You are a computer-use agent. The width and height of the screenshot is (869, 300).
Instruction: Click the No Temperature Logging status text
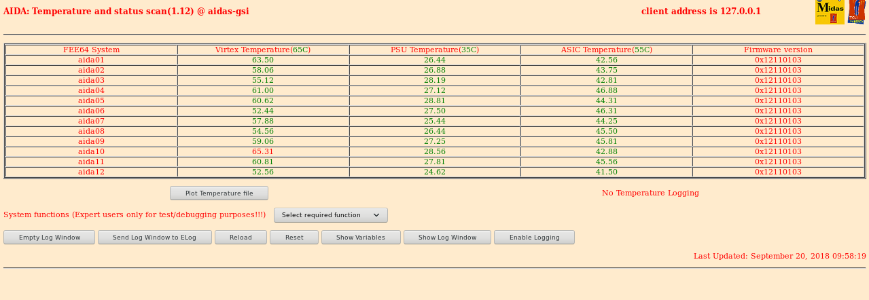[x=650, y=193]
